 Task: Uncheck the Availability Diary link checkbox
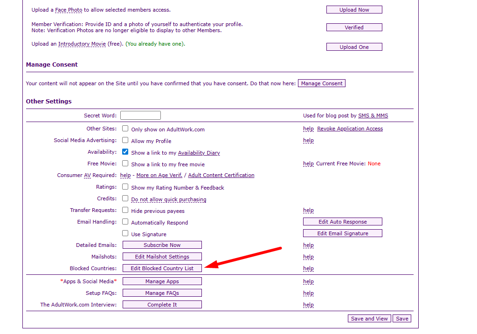125,152
